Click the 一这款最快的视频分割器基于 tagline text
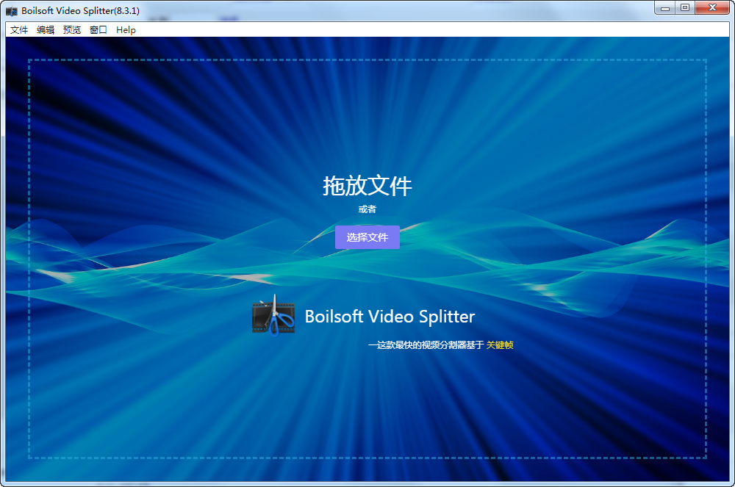This screenshot has width=735, height=487. point(426,345)
